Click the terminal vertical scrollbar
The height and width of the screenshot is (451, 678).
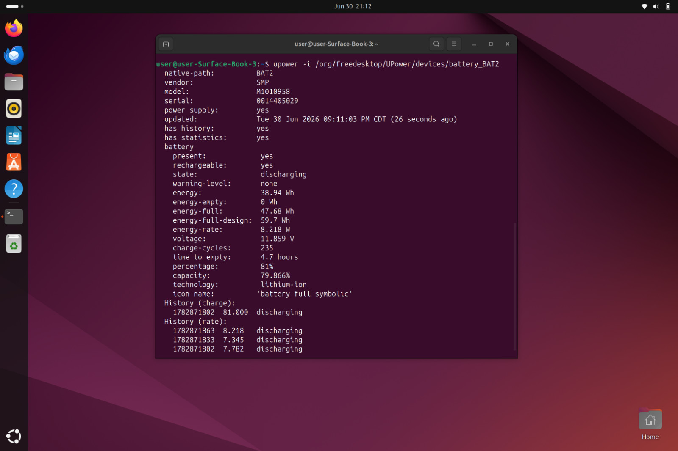click(x=514, y=286)
